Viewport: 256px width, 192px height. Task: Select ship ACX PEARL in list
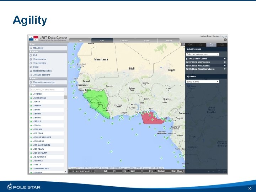[47, 149]
